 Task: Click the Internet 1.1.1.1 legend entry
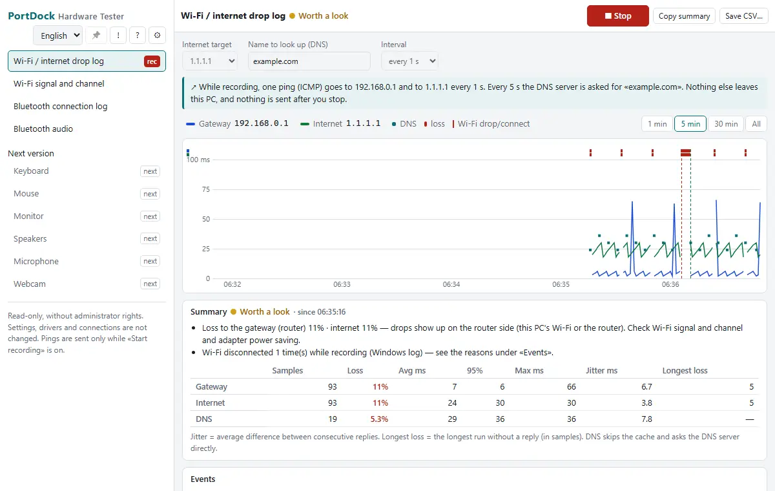(340, 123)
